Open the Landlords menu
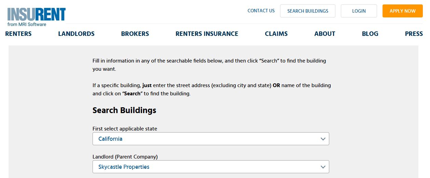 (76, 34)
